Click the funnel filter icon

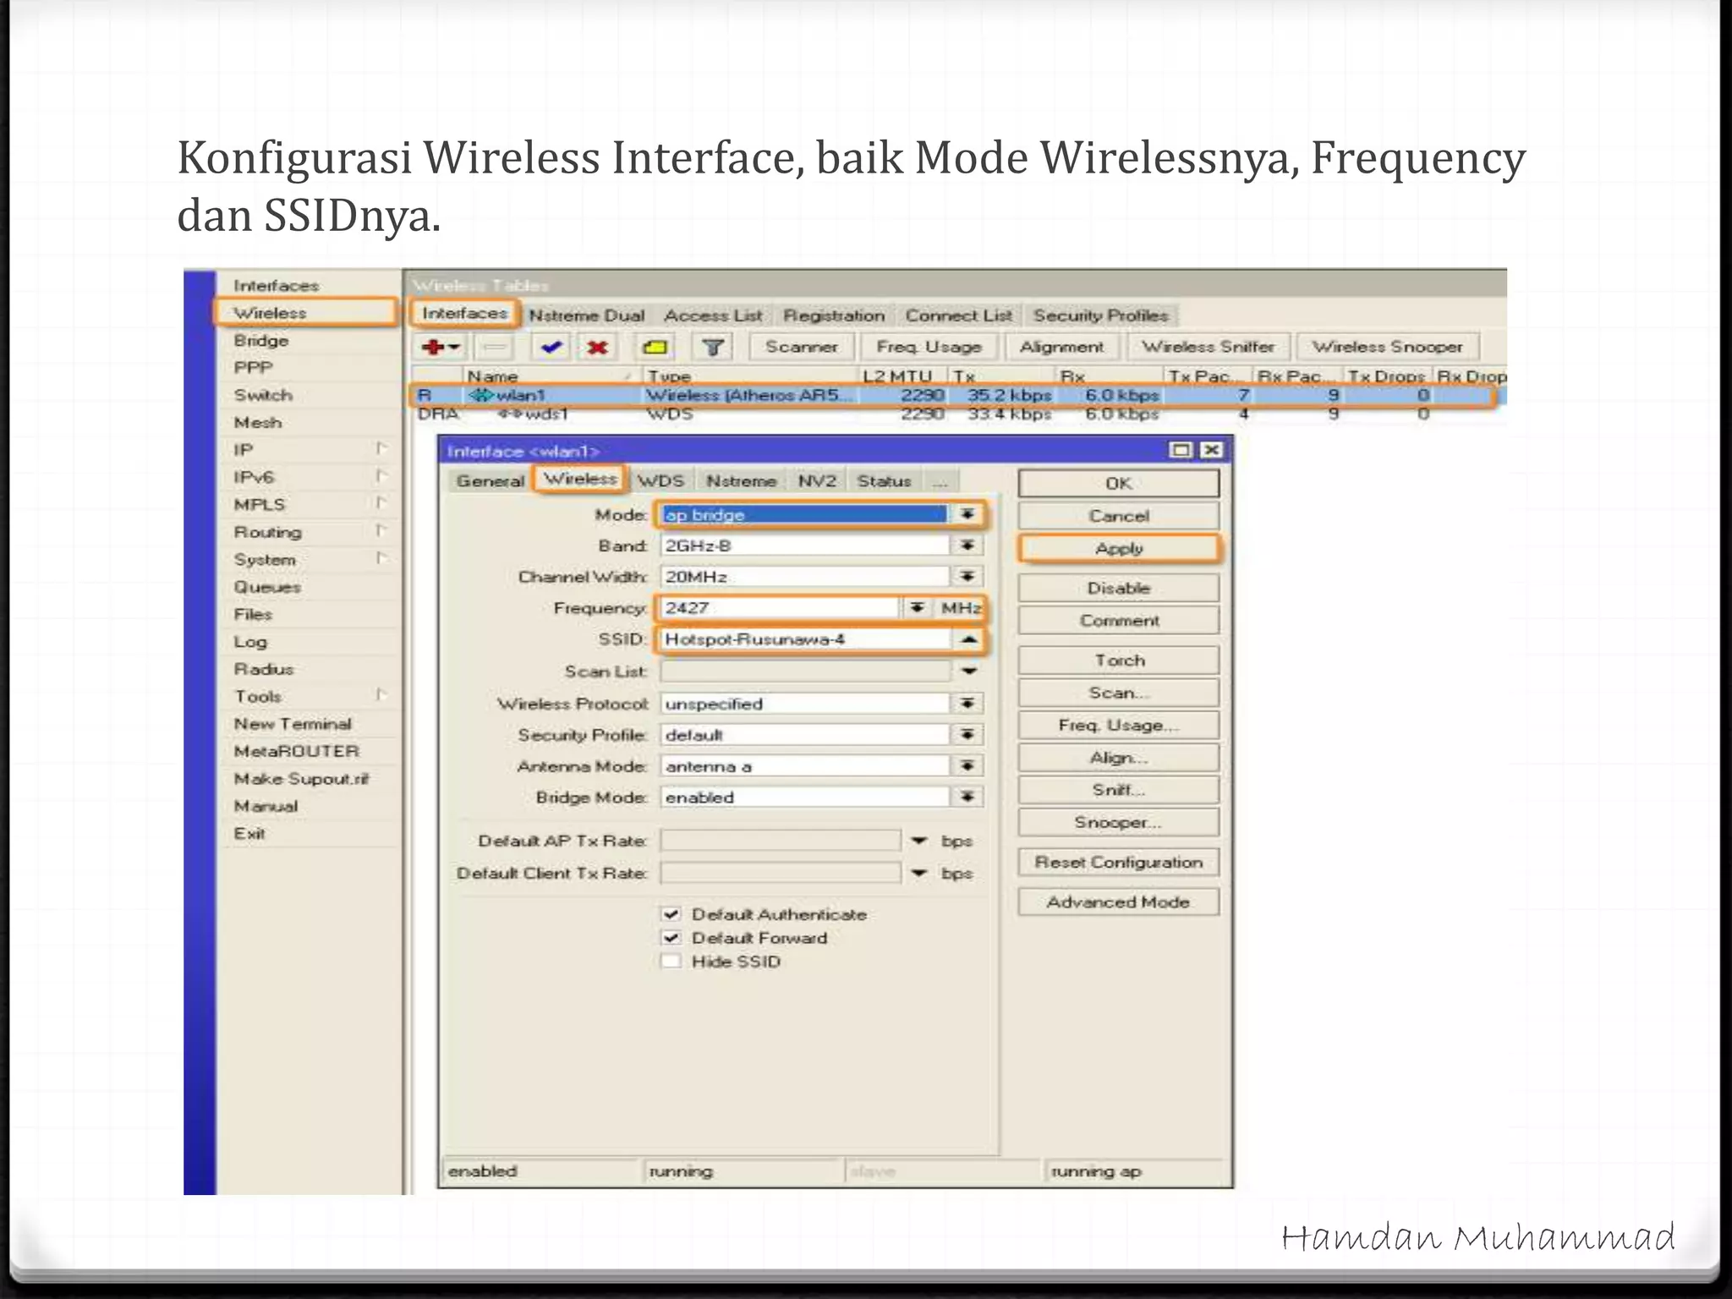[x=713, y=347]
